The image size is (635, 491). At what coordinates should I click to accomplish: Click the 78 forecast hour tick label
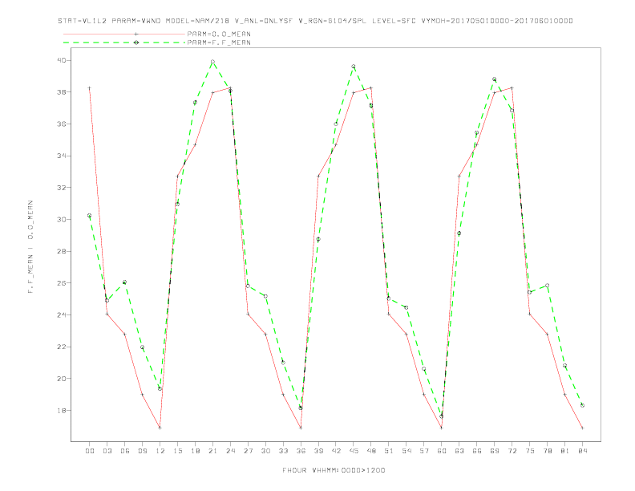(x=547, y=451)
